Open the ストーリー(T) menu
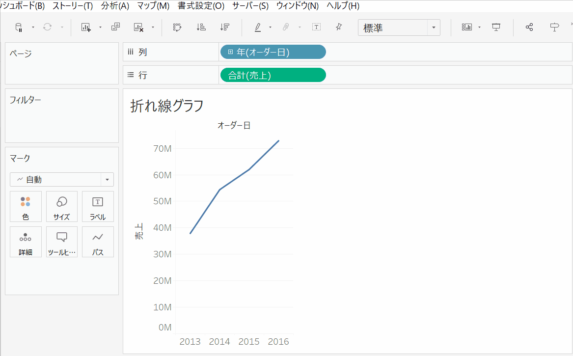 (73, 6)
